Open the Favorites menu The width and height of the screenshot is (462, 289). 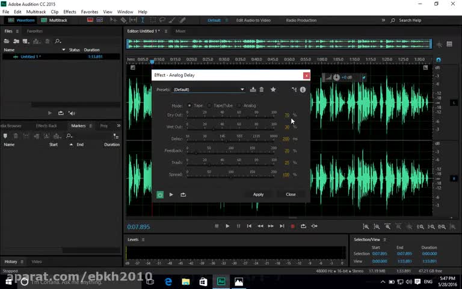point(90,12)
